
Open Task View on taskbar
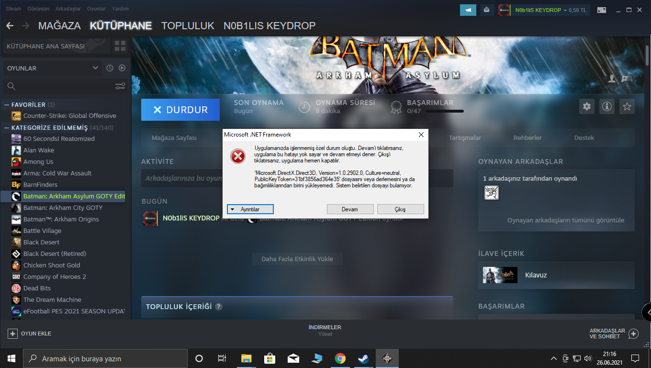point(222,358)
